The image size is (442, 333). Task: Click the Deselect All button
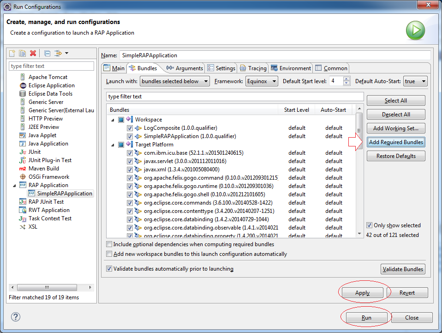396,114
